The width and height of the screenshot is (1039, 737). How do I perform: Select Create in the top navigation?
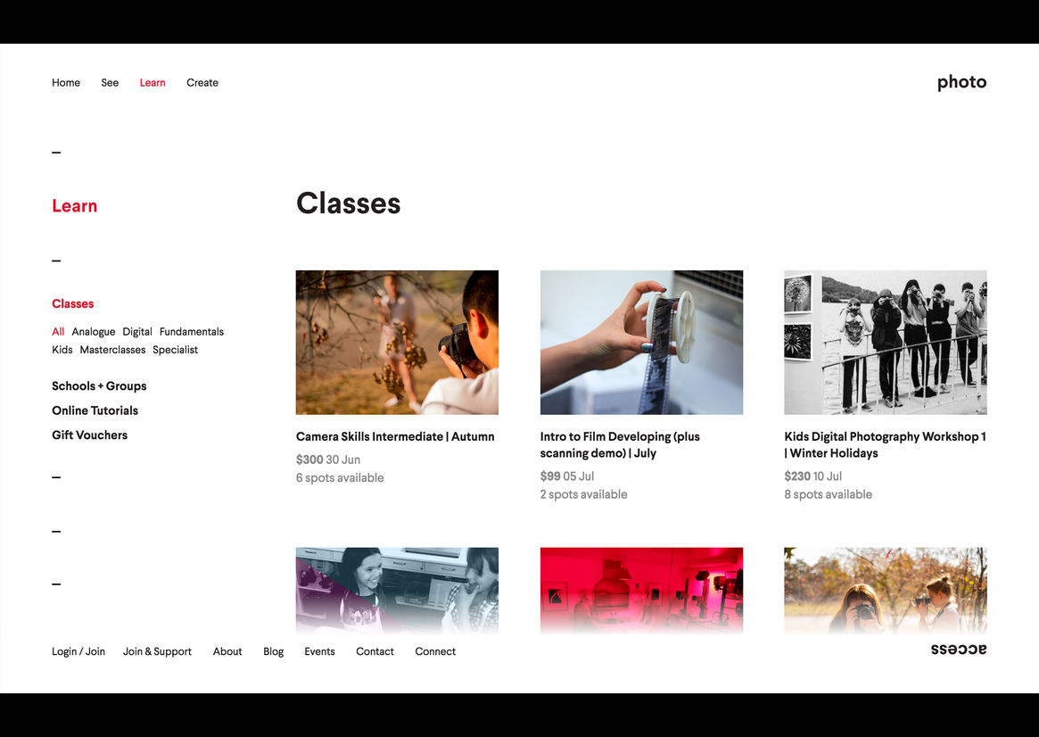pos(202,83)
